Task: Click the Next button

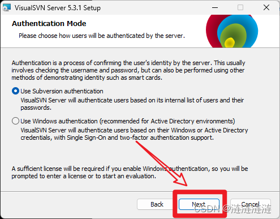Action: [x=199, y=204]
